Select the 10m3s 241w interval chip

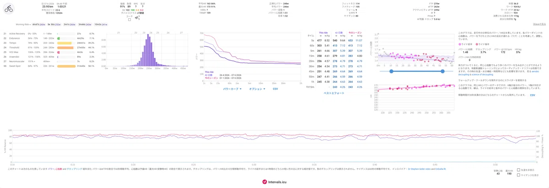101,24
